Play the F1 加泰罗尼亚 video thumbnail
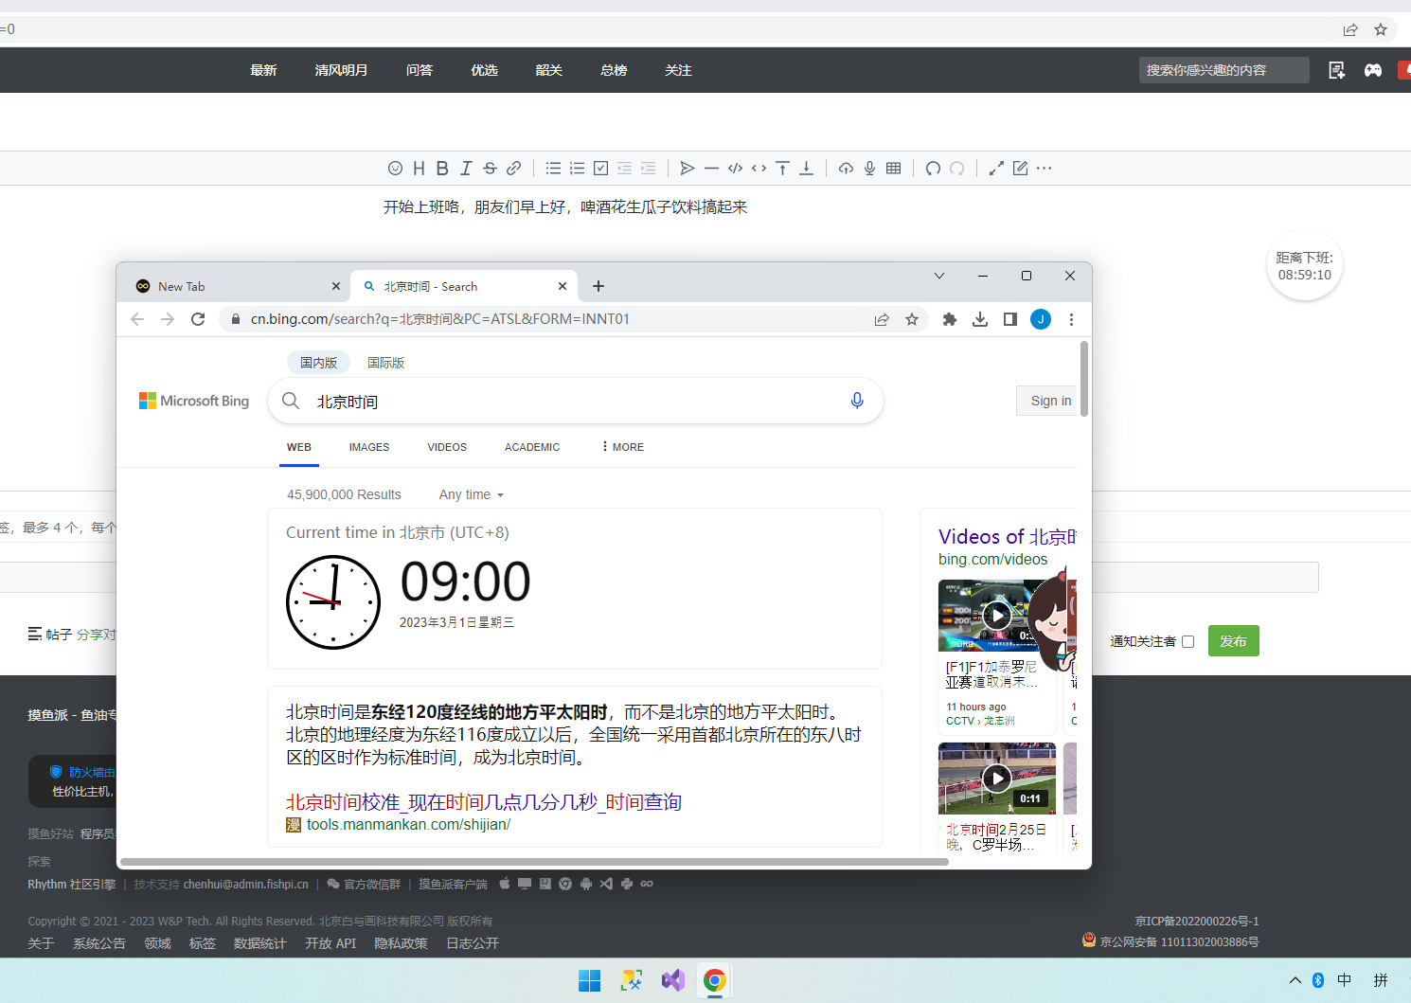The height and width of the screenshot is (1003, 1411). click(x=997, y=616)
